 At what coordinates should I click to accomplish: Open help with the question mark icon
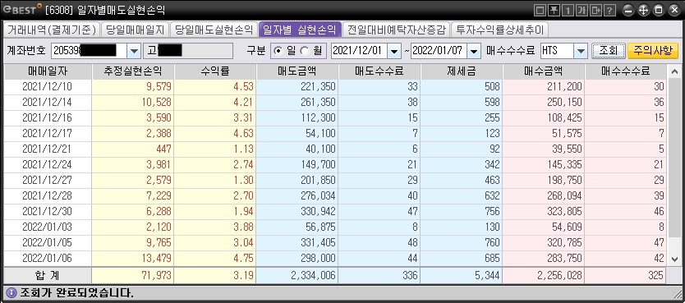[609, 11]
